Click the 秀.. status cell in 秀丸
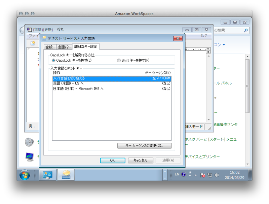 coord(32,126)
